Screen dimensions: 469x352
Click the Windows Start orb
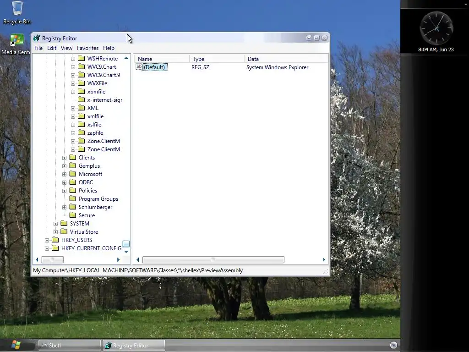point(16,345)
